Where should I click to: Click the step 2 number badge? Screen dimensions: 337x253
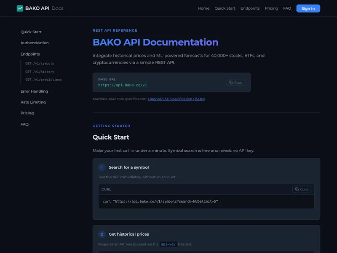102,234
